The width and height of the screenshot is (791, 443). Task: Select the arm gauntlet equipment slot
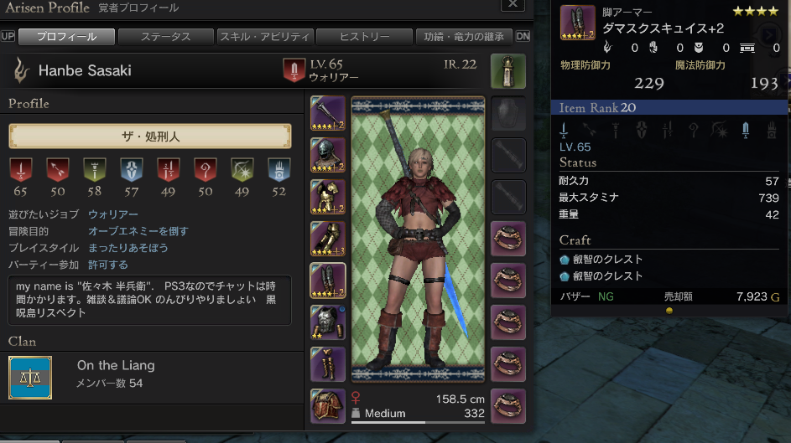(x=328, y=238)
